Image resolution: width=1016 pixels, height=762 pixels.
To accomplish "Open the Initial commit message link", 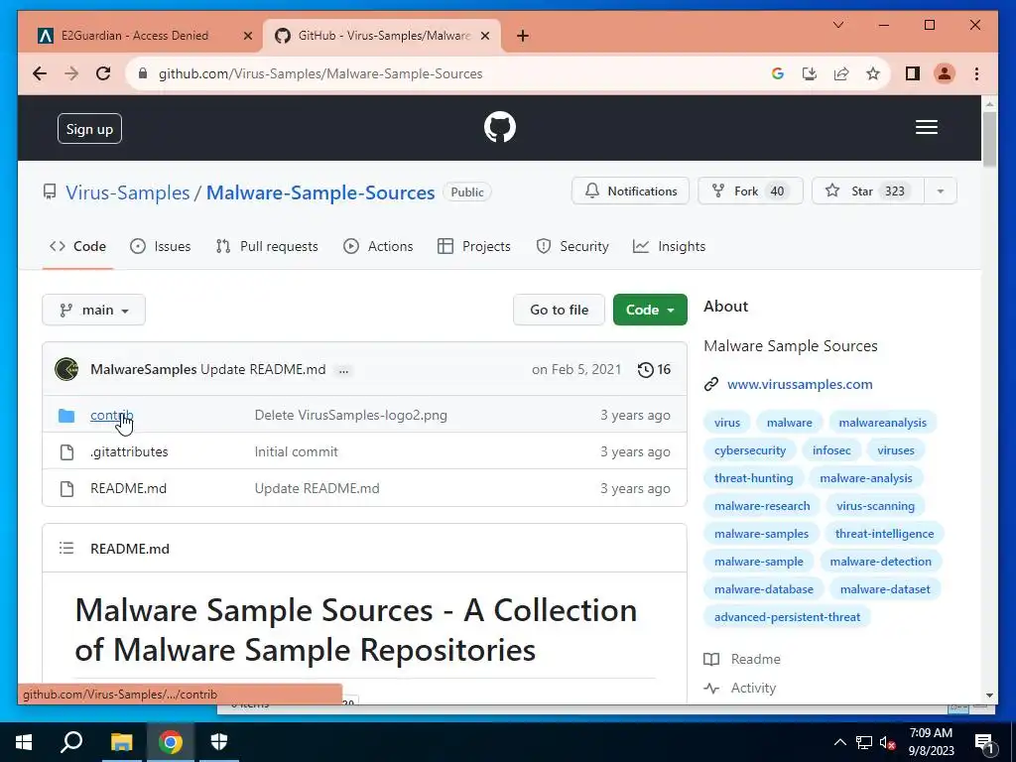I will click(296, 451).
